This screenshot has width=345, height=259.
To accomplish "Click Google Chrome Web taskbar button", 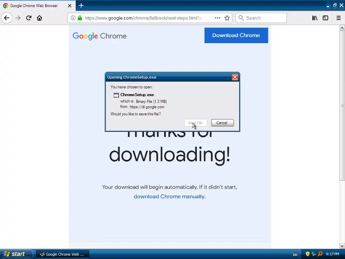I will coord(63,254).
